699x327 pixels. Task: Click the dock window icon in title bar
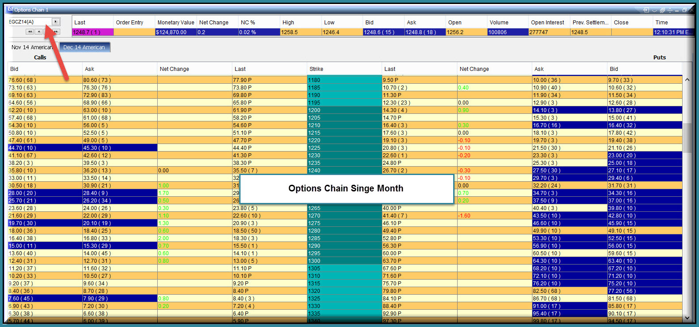click(x=646, y=10)
